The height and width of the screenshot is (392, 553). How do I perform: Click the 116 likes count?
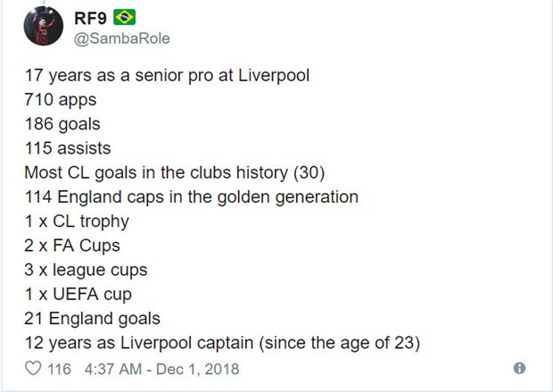tap(60, 368)
